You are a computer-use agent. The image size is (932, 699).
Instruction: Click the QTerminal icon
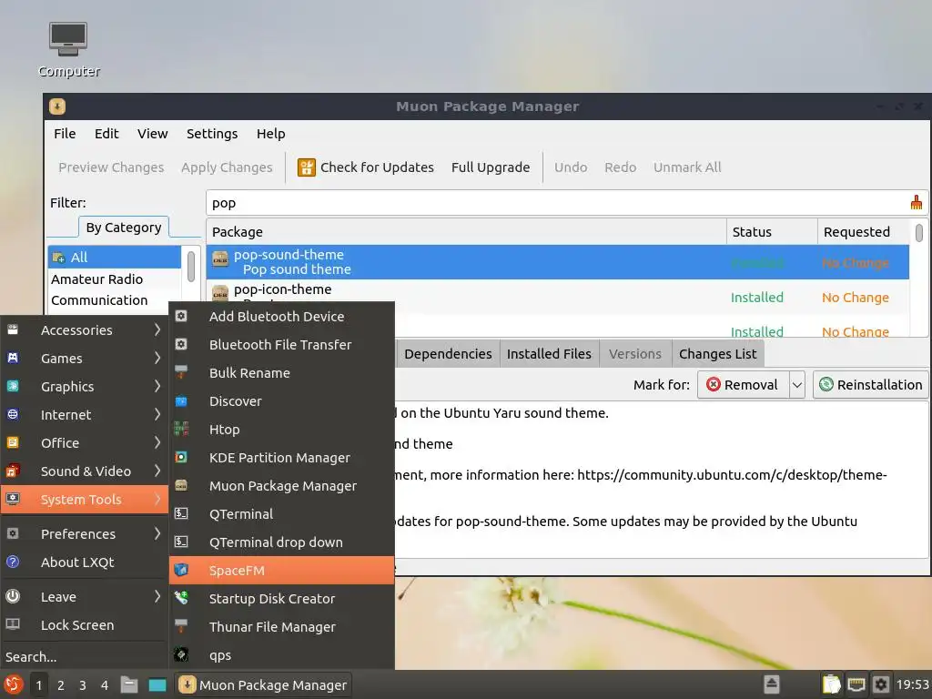pos(181,513)
